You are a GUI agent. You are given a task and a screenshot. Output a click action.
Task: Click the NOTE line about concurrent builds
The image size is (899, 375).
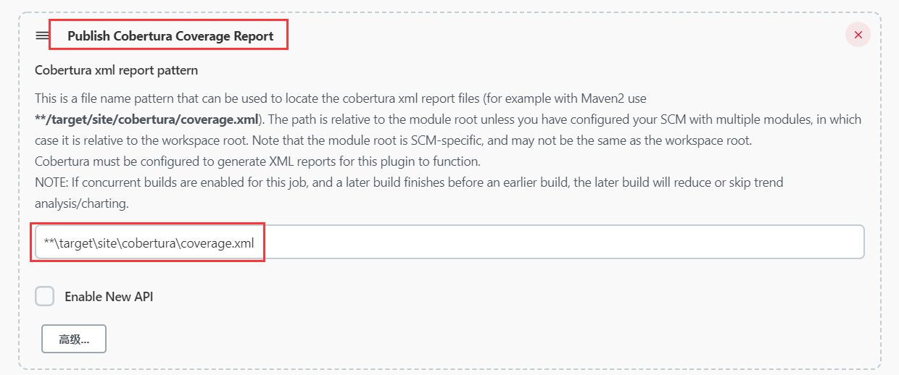pos(409,182)
